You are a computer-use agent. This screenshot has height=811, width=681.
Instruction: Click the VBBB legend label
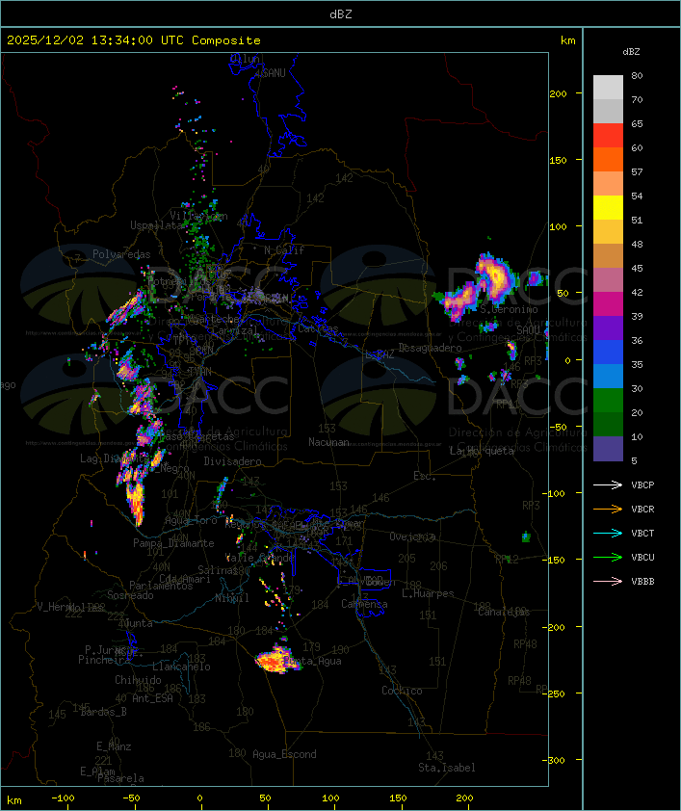642,582
